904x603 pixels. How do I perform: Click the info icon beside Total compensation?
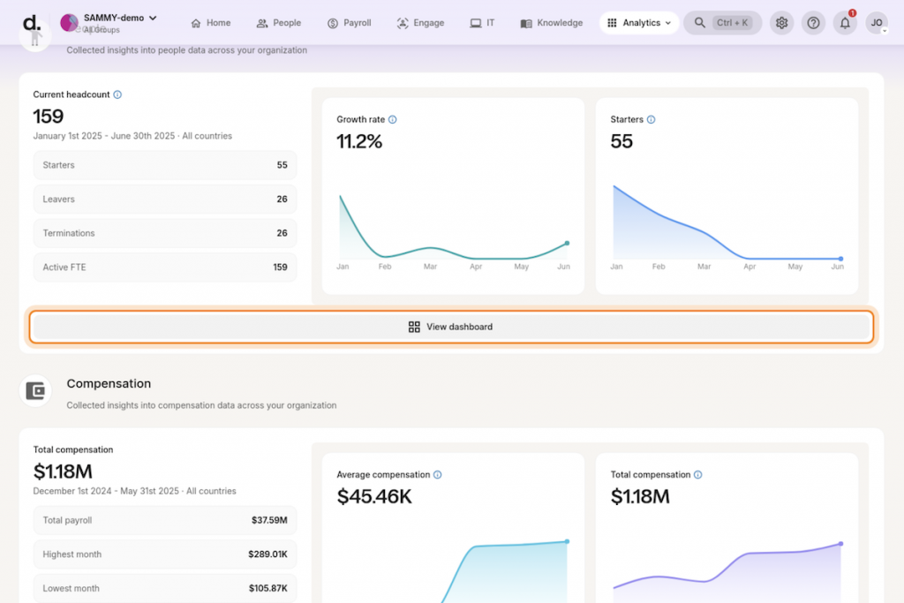click(700, 474)
